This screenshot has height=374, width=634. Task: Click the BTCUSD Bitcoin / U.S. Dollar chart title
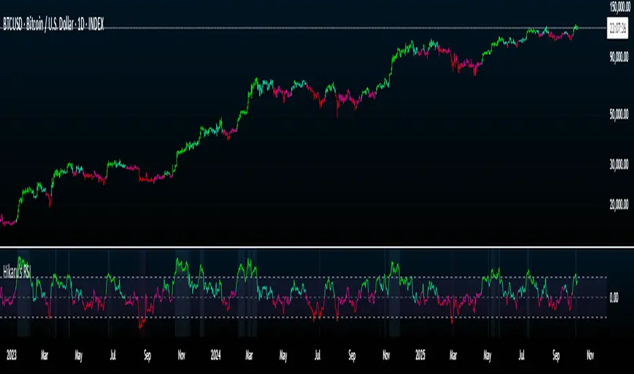53,24
